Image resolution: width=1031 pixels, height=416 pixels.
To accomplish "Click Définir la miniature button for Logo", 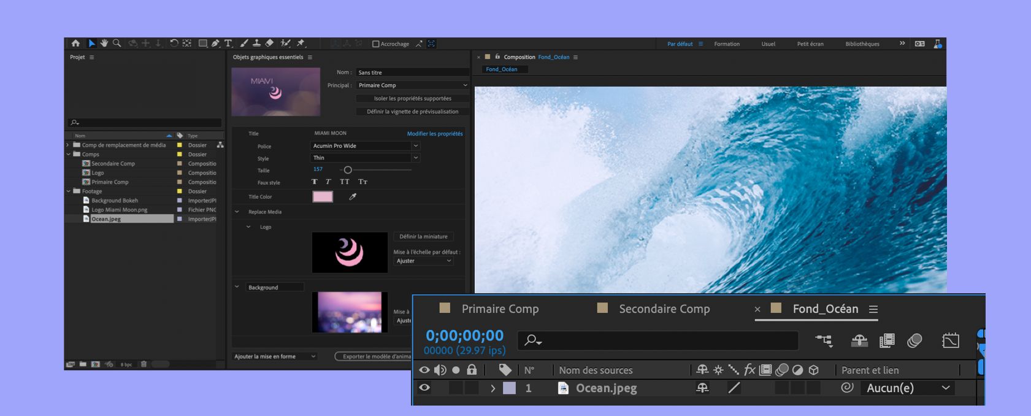I will pos(423,236).
